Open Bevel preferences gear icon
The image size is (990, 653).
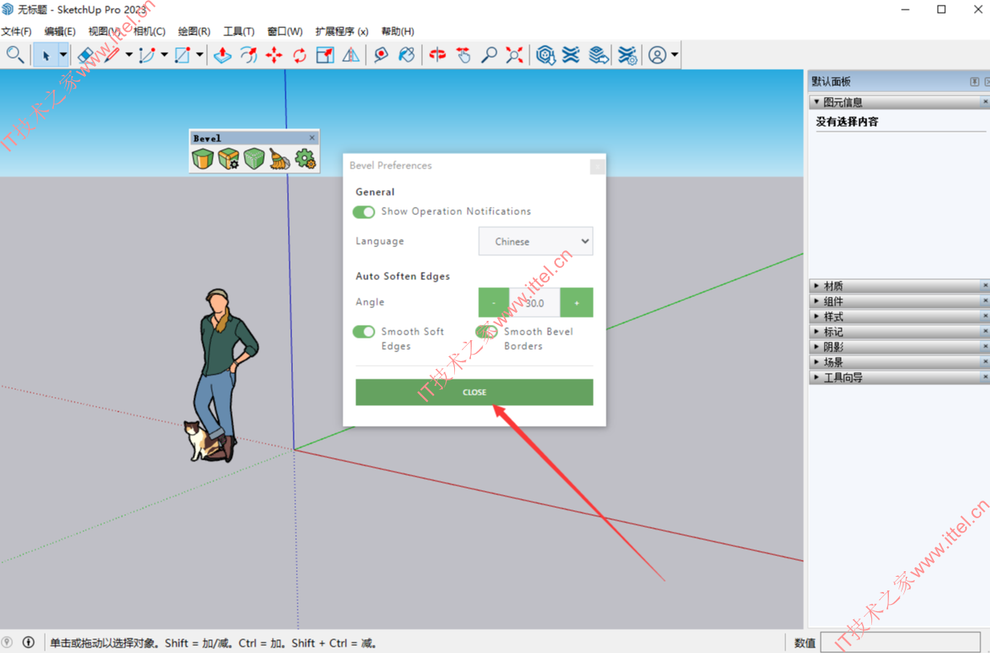pos(305,159)
